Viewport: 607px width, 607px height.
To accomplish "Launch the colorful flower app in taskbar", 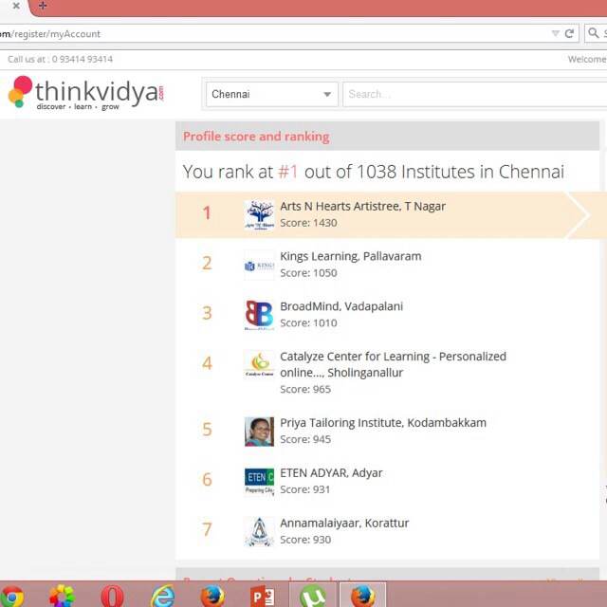I will pyautogui.click(x=62, y=597).
